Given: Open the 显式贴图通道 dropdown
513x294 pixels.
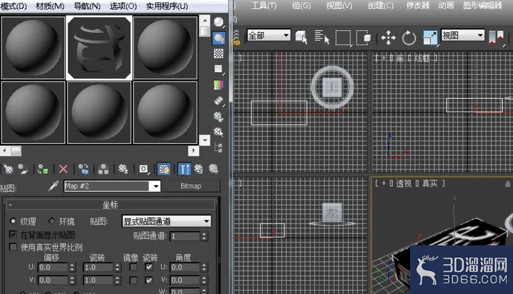Looking at the screenshot, I should click(166, 221).
